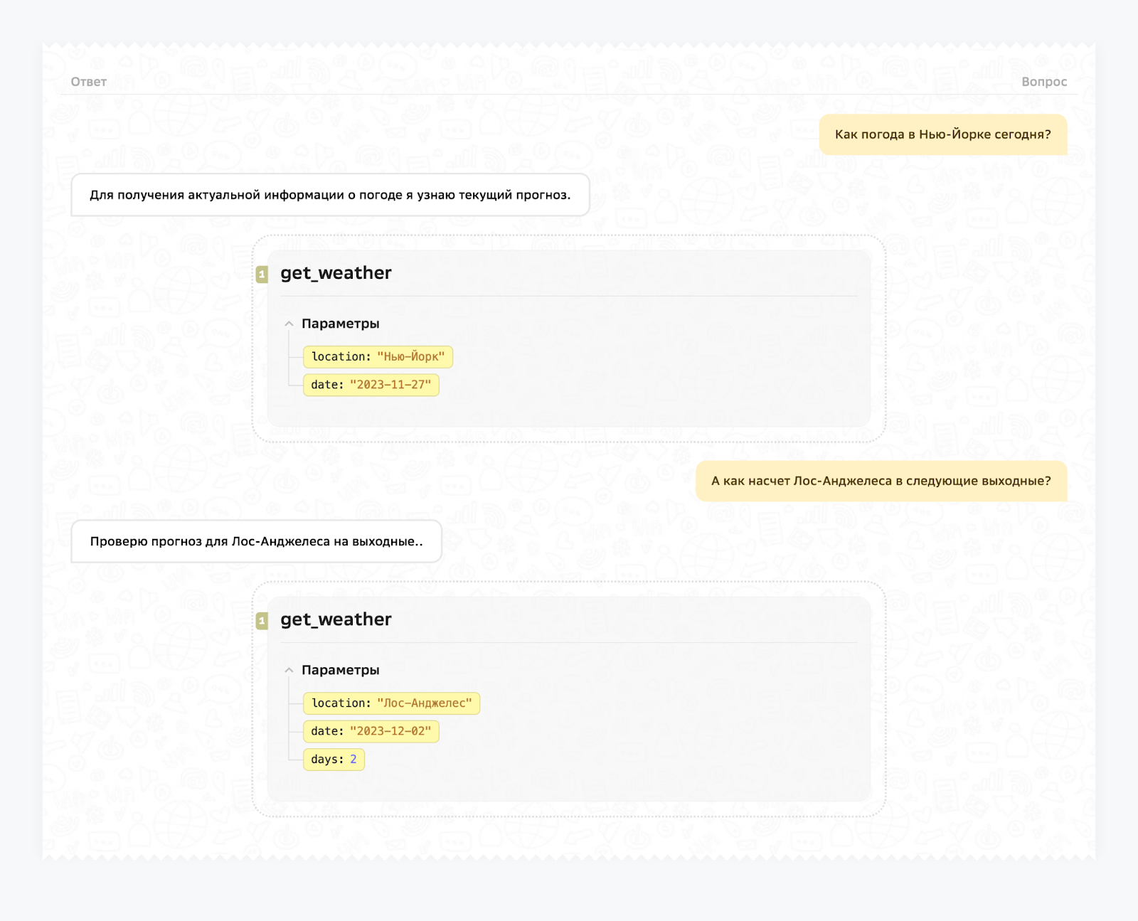This screenshot has height=921, width=1138.
Task: Click the yellow highlighted days chip
Action: pos(334,760)
